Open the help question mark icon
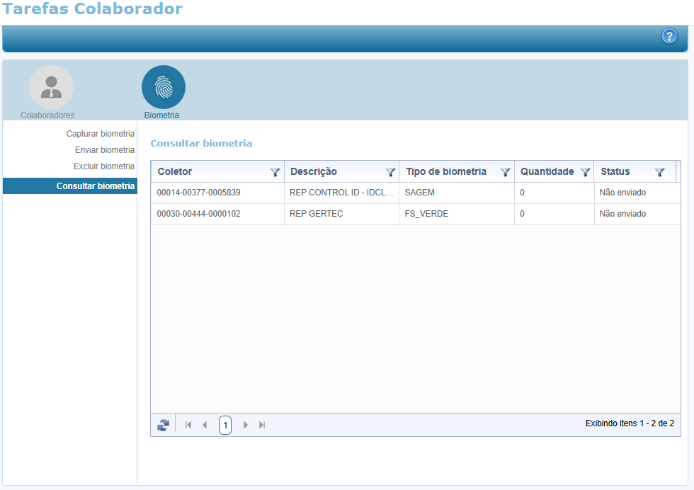This screenshot has width=694, height=490. (669, 36)
